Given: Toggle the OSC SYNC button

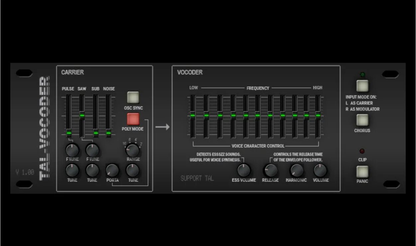Looking at the screenshot, I should (133, 97).
